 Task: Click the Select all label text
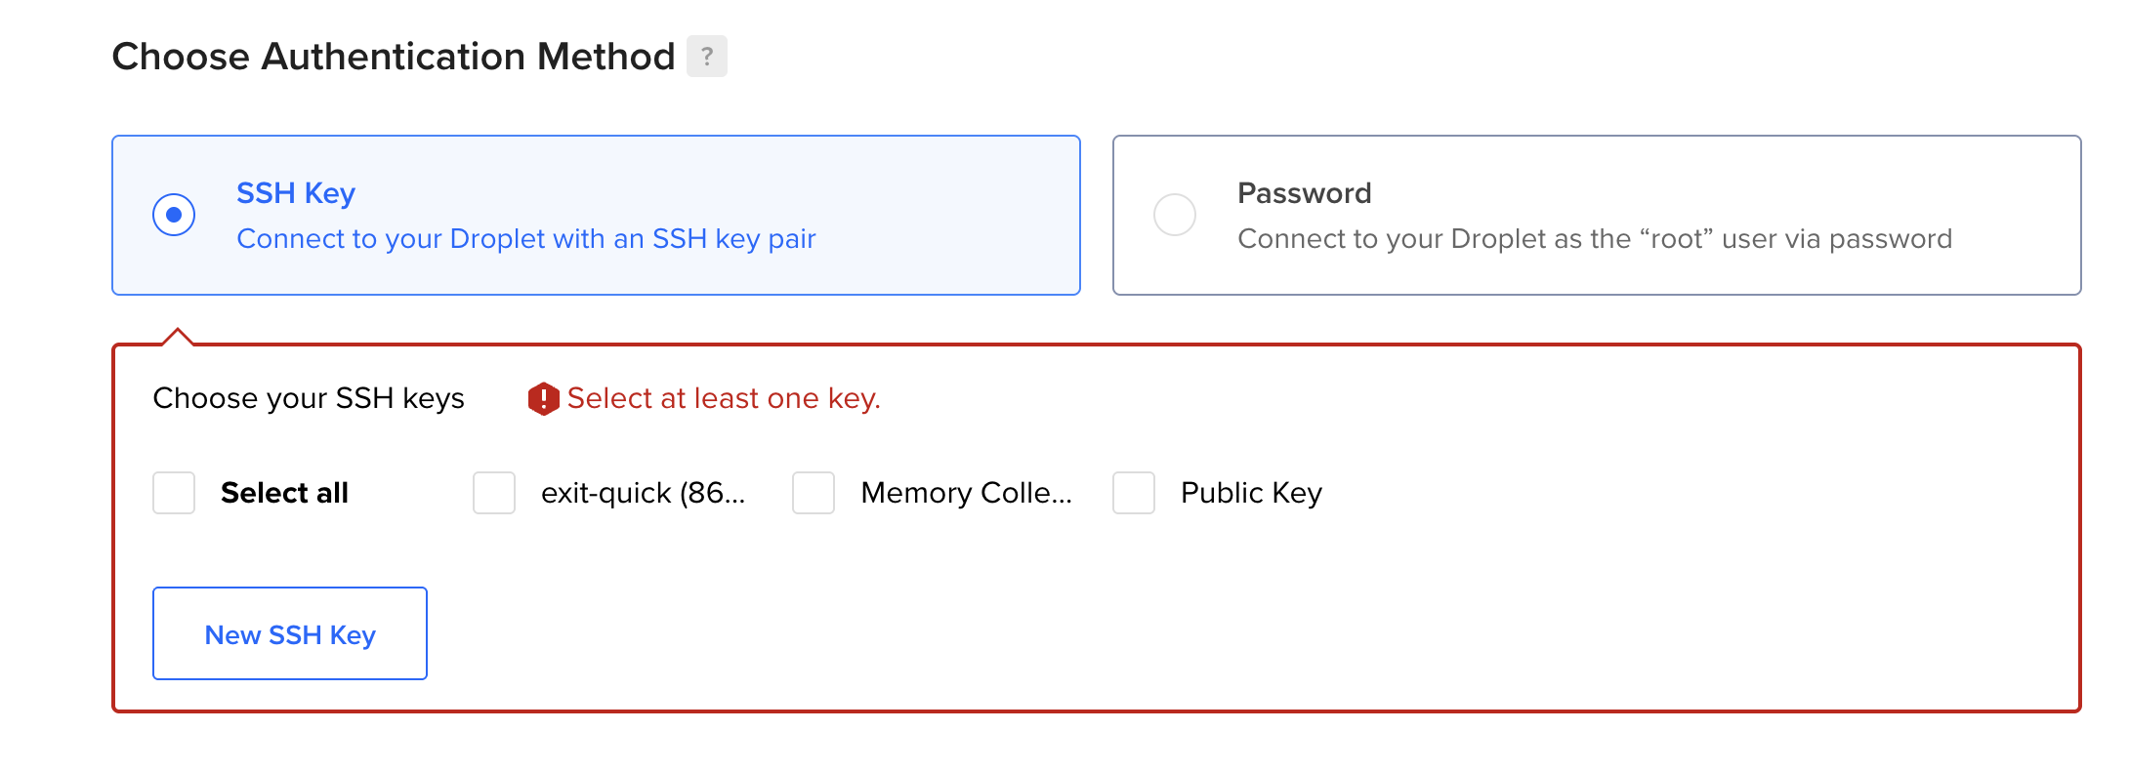pos(285,493)
